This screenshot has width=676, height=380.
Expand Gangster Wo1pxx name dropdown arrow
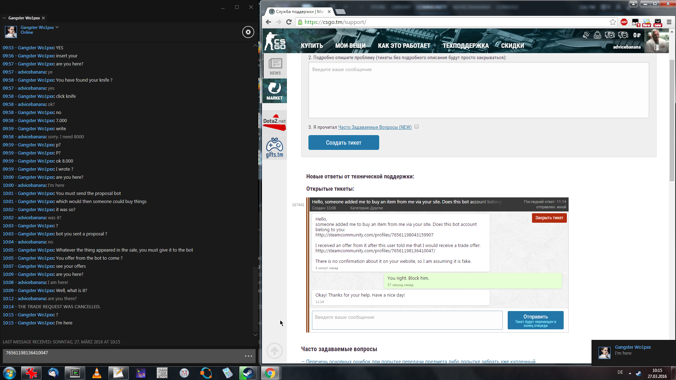pyautogui.click(x=57, y=27)
